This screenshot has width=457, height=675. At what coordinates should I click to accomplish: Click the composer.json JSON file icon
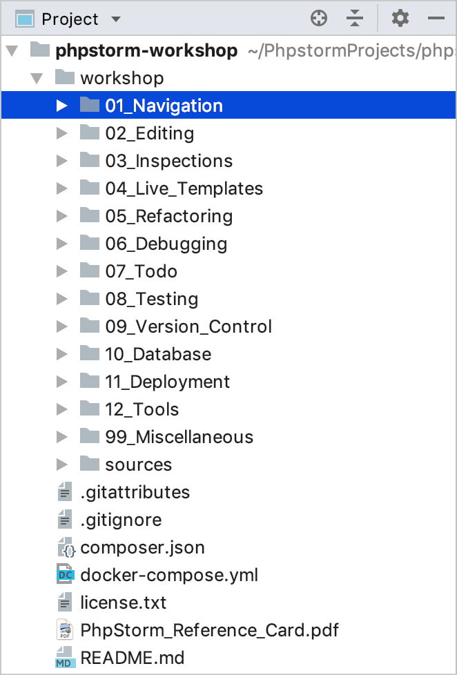click(66, 547)
